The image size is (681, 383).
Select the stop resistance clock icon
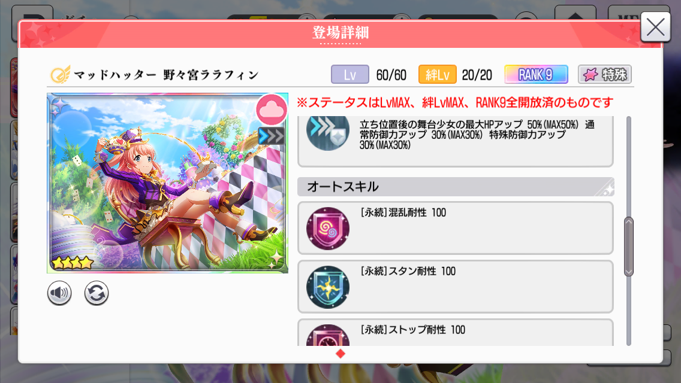[x=327, y=335]
